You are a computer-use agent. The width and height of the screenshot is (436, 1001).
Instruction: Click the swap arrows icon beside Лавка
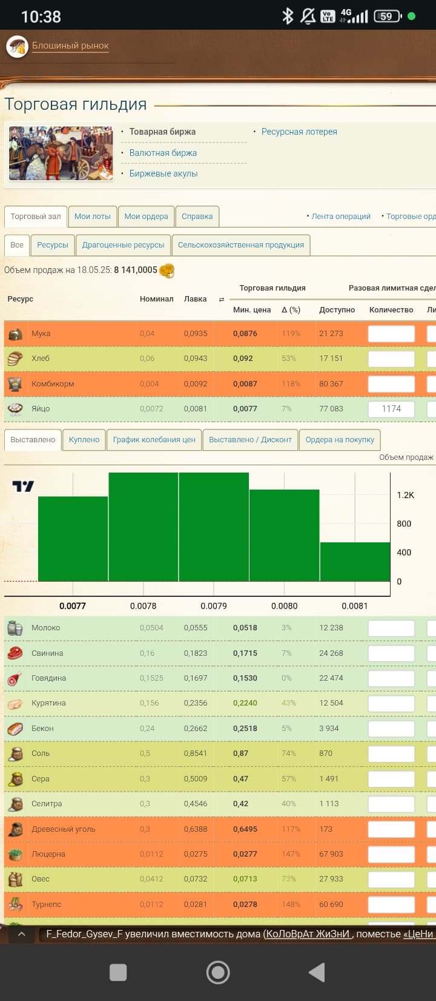coord(221,300)
